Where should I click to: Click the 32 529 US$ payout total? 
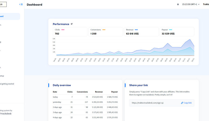pyautogui.click(x=168, y=34)
